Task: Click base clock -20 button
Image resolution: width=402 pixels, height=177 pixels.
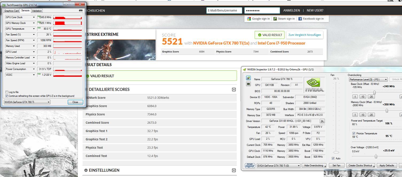Action: pyautogui.click(x=371, y=96)
